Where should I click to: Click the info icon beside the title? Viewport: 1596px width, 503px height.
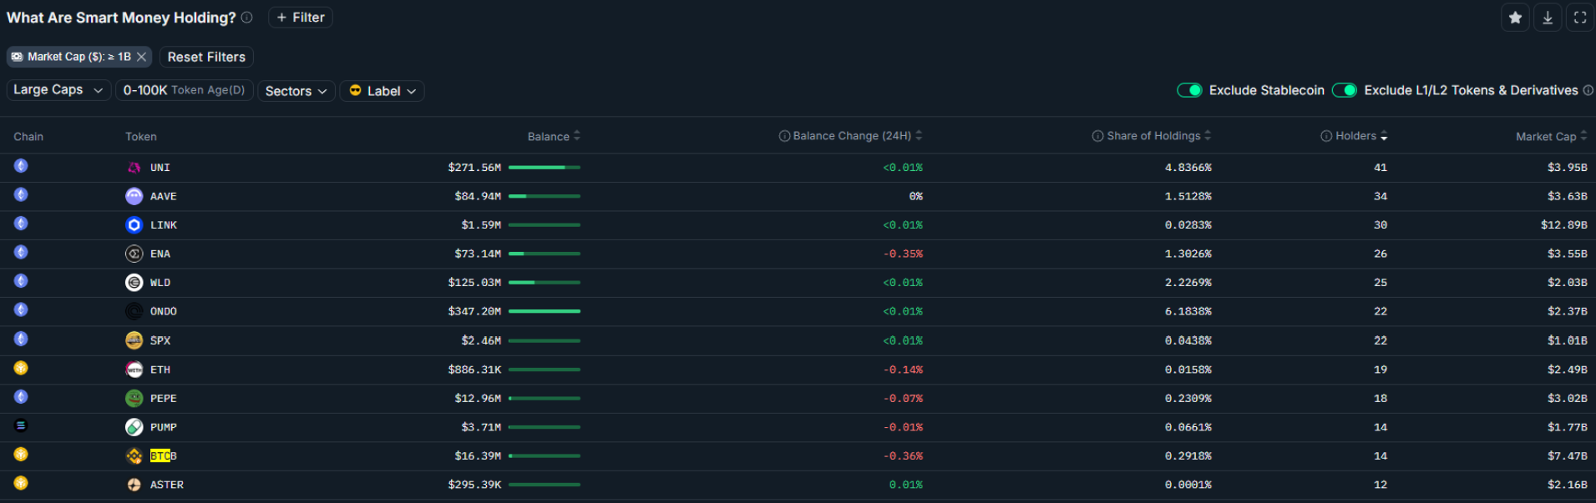247,18
